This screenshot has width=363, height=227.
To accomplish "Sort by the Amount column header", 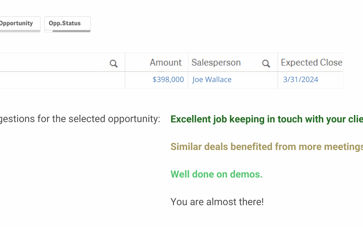I will (165, 63).
